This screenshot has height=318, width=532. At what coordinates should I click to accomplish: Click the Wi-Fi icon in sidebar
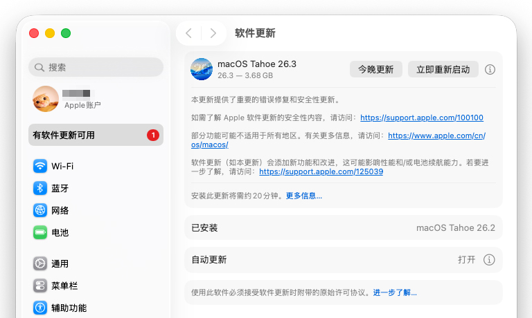click(x=40, y=166)
